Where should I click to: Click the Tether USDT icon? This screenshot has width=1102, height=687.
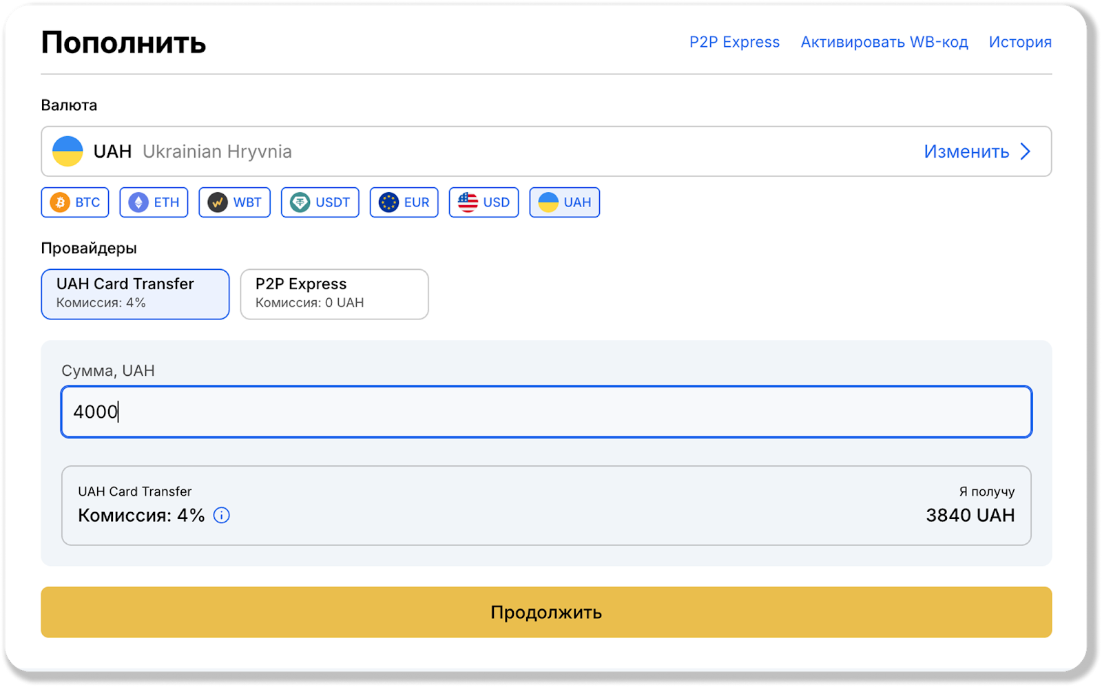[300, 202]
